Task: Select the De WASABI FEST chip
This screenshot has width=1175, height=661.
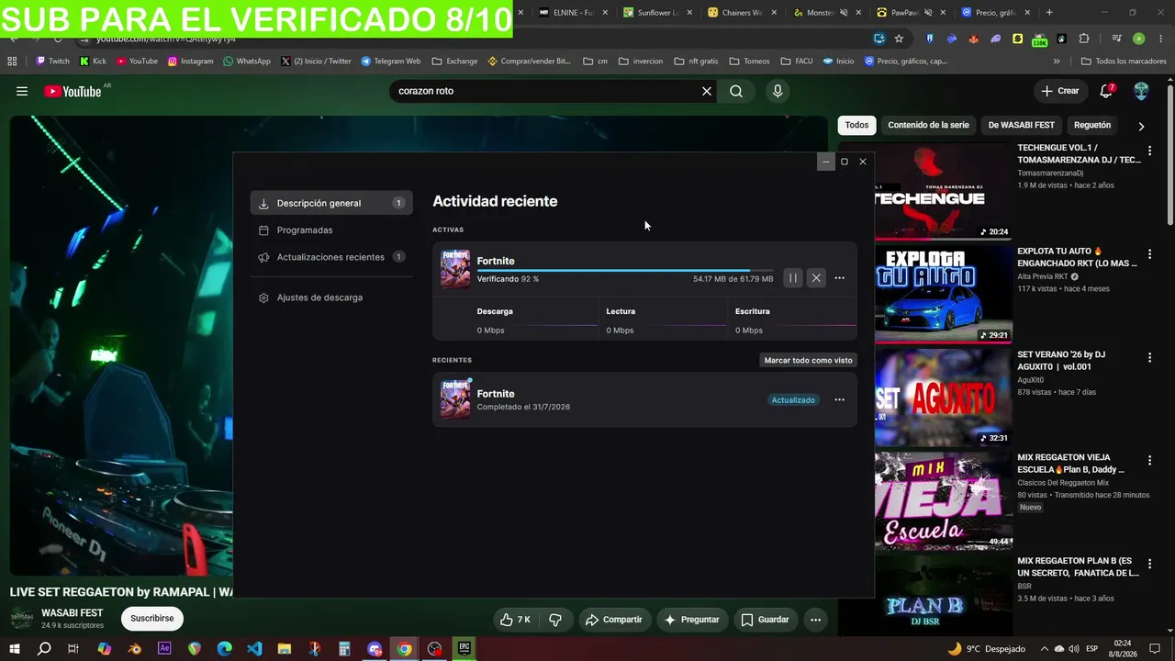Action: click(x=1022, y=125)
